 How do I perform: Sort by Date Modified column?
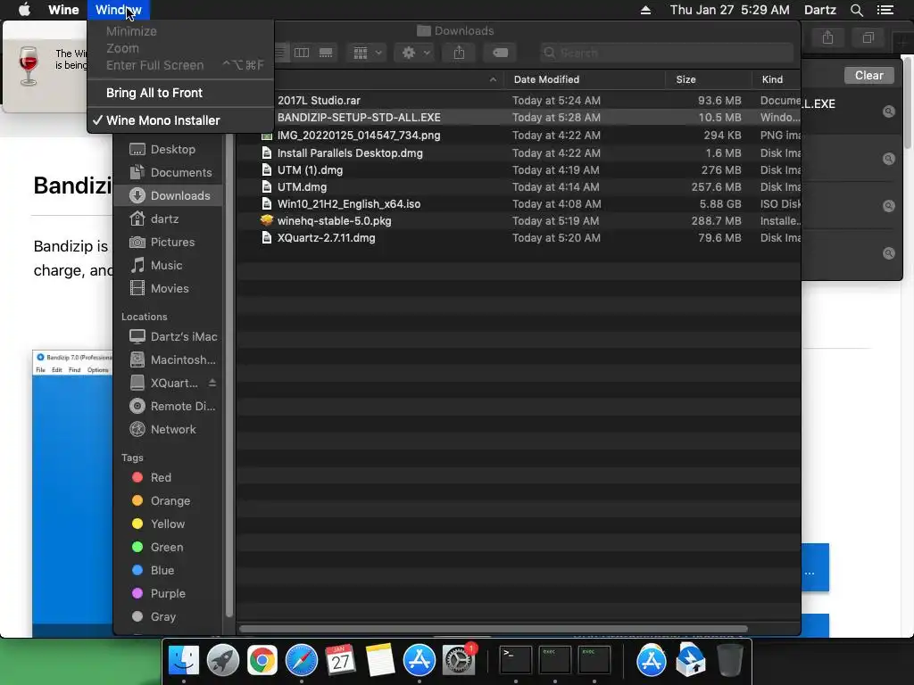pyautogui.click(x=547, y=79)
